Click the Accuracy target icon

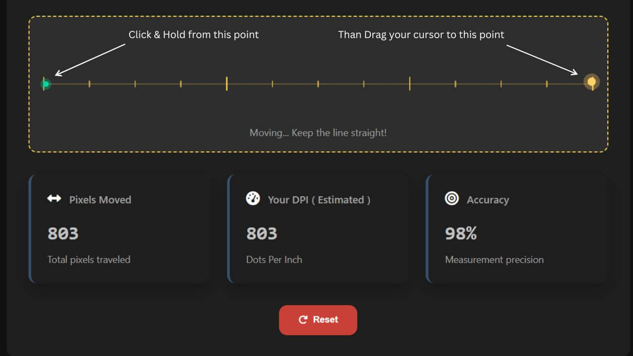(452, 199)
